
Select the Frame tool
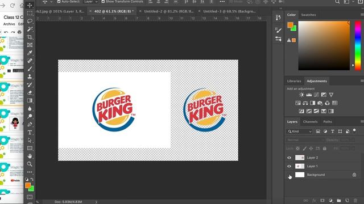[30, 45]
